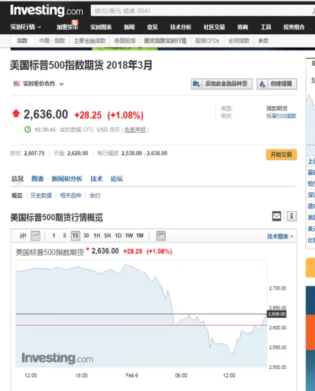Viewport: 315px width, 391px height.
Task: Click the red up arrow icon
Action: (x=16, y=113)
